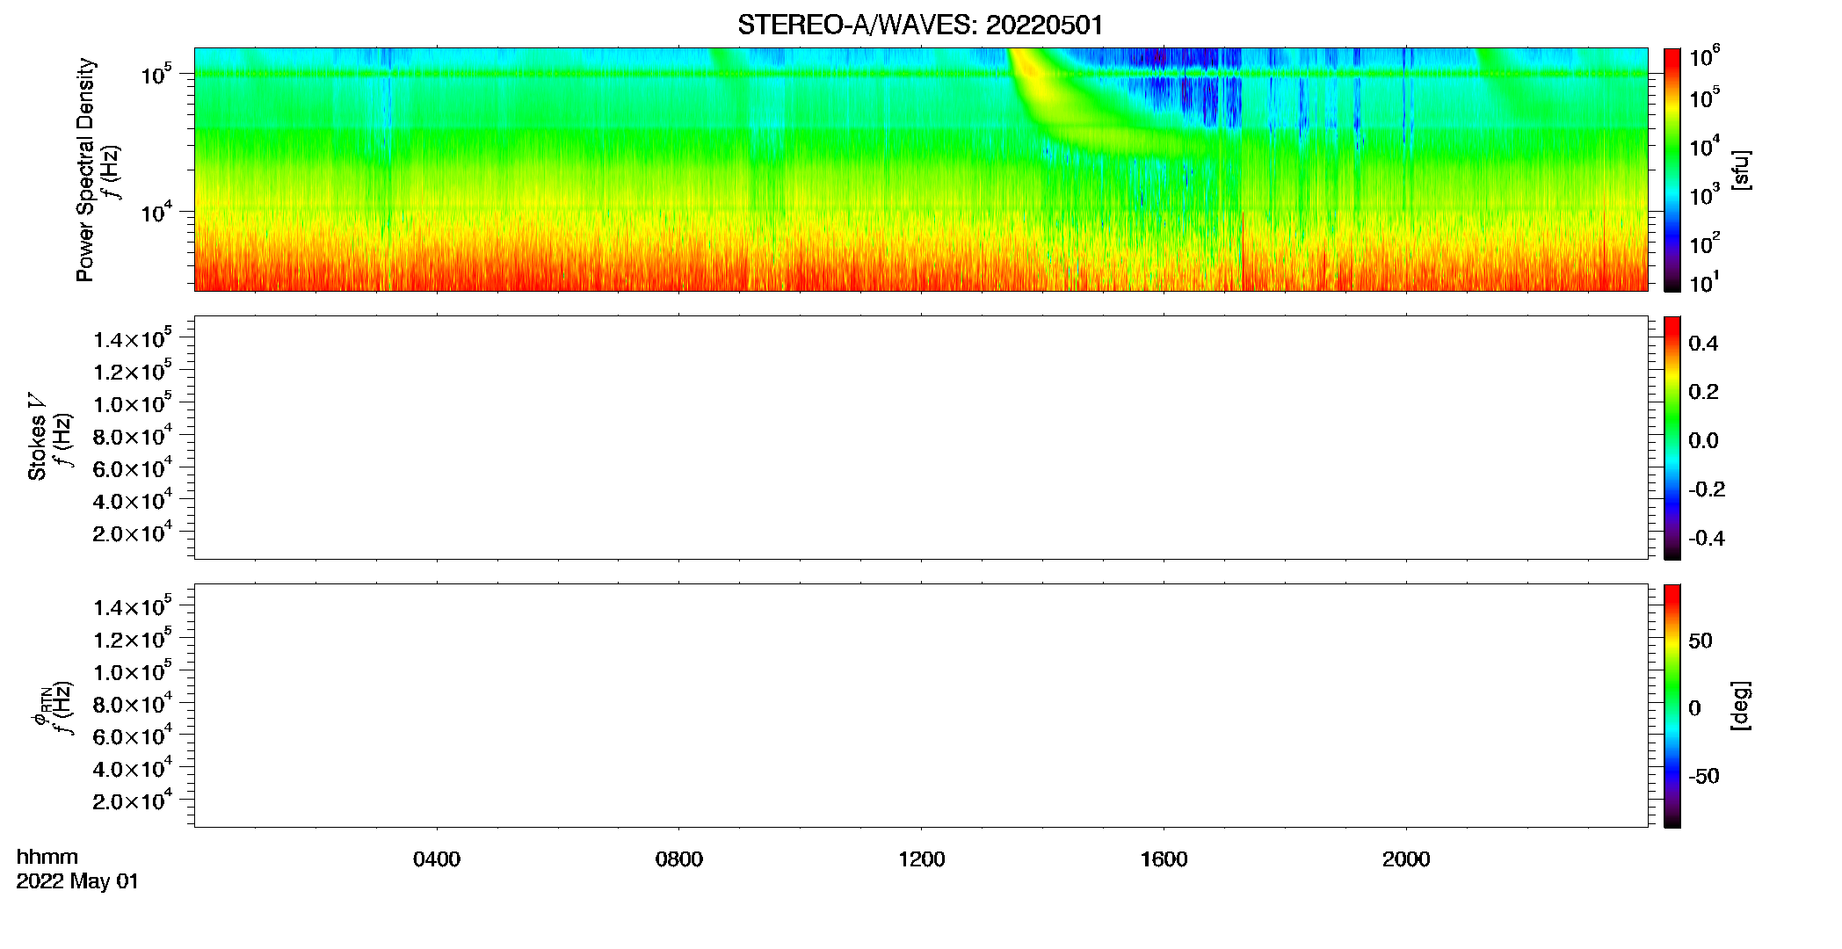Click the -50 degree colorbar tick
Screen dimensions: 1842x949
coord(1704,777)
